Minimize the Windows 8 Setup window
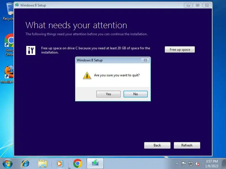This screenshot has width=226, height=169. click(188, 5)
